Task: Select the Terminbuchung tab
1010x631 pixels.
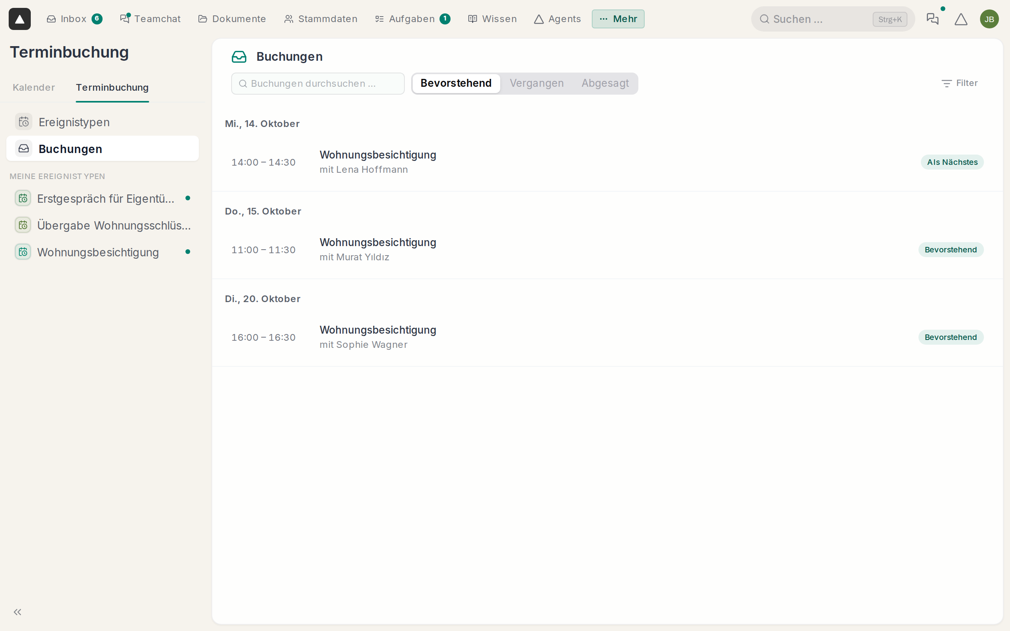Action: [112, 87]
